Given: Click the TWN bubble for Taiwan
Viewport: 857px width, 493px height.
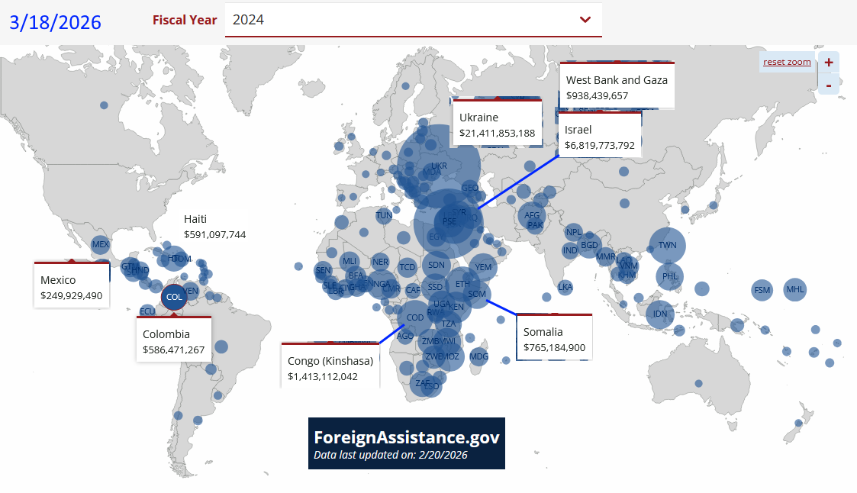Looking at the screenshot, I should tap(667, 246).
